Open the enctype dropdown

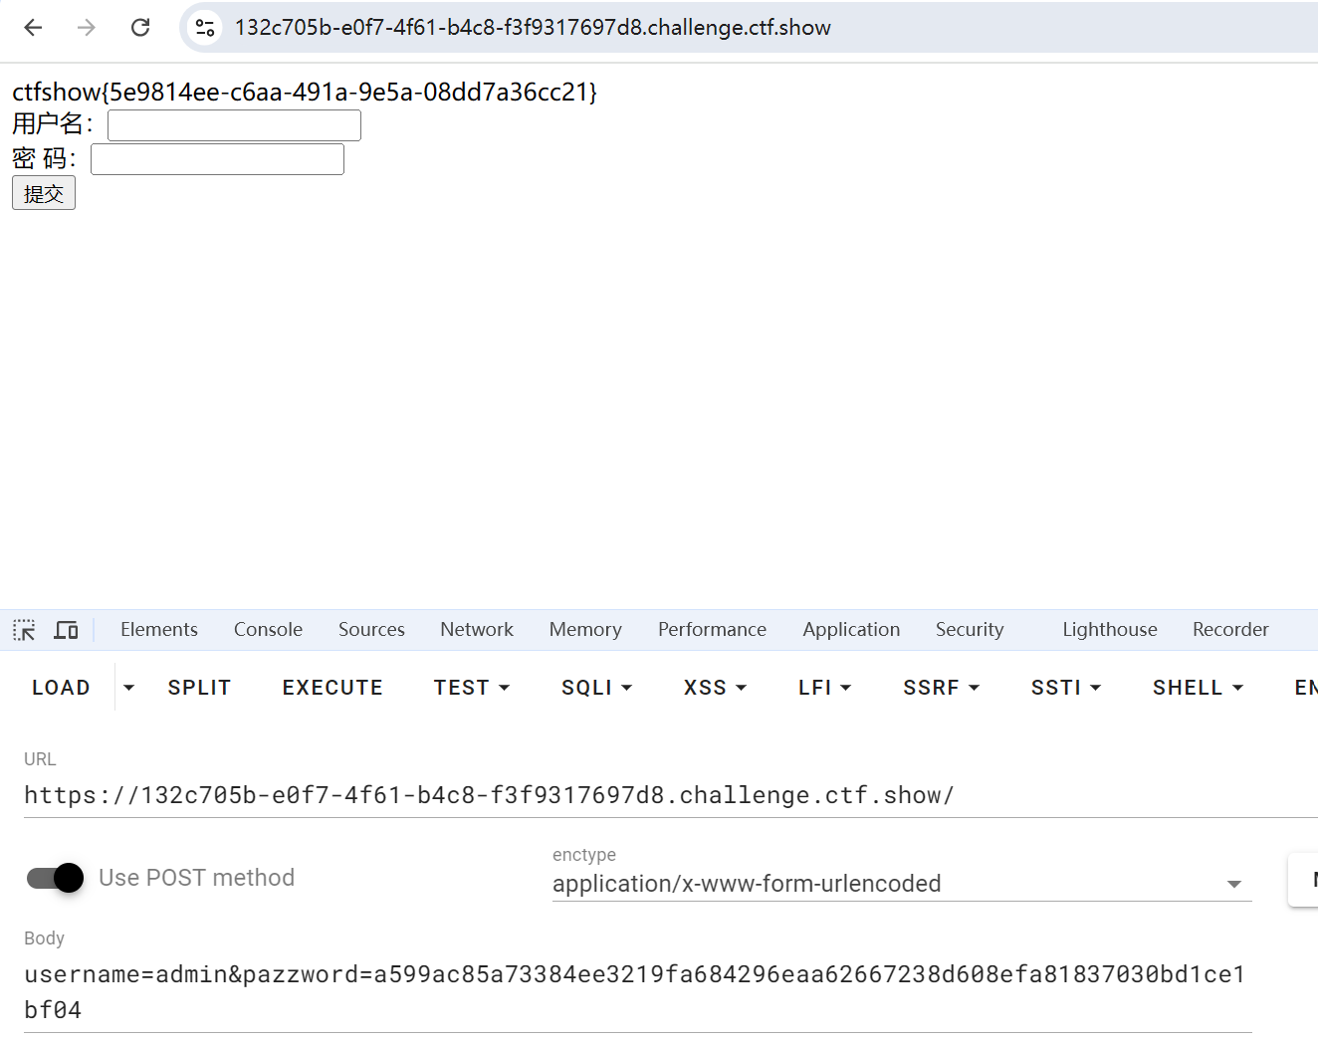tap(1234, 884)
